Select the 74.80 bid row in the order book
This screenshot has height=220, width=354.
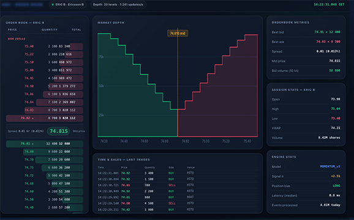45,152
